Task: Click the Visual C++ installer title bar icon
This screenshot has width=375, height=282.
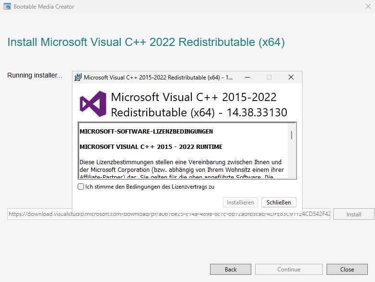Action: click(x=78, y=78)
